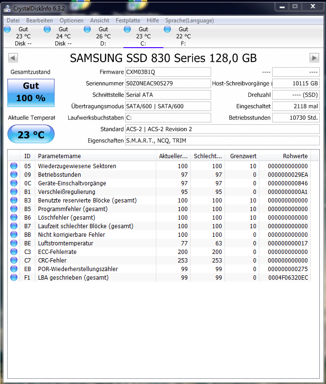This screenshot has width=326, height=384.
Task: Click the Übertragungsmodus field SATA/600
Action: (x=168, y=106)
